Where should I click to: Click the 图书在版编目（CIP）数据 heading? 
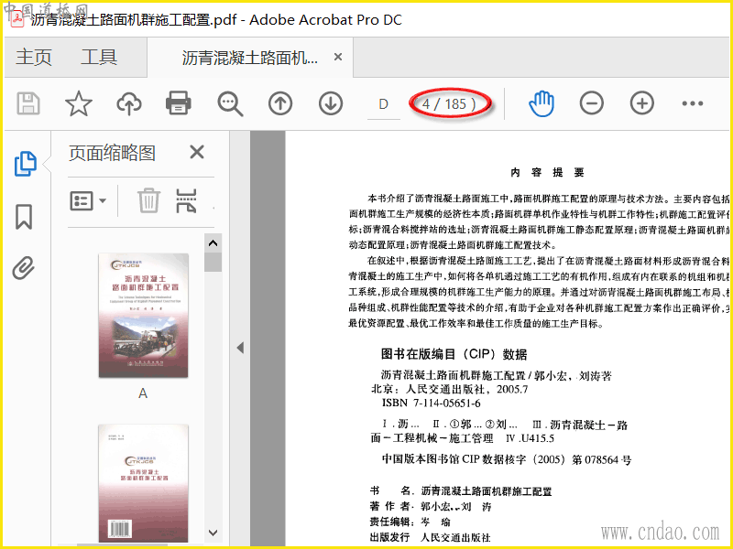point(454,354)
